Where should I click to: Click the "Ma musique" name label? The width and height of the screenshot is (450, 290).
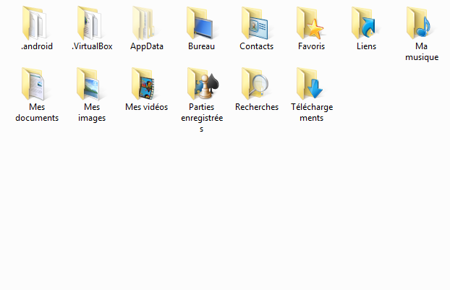point(422,52)
